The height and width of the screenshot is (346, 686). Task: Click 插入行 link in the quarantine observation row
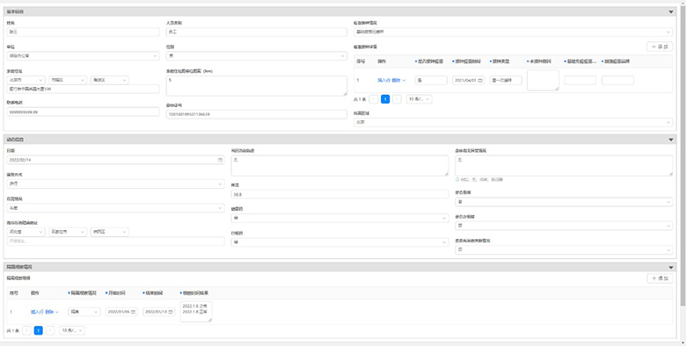tap(37, 312)
